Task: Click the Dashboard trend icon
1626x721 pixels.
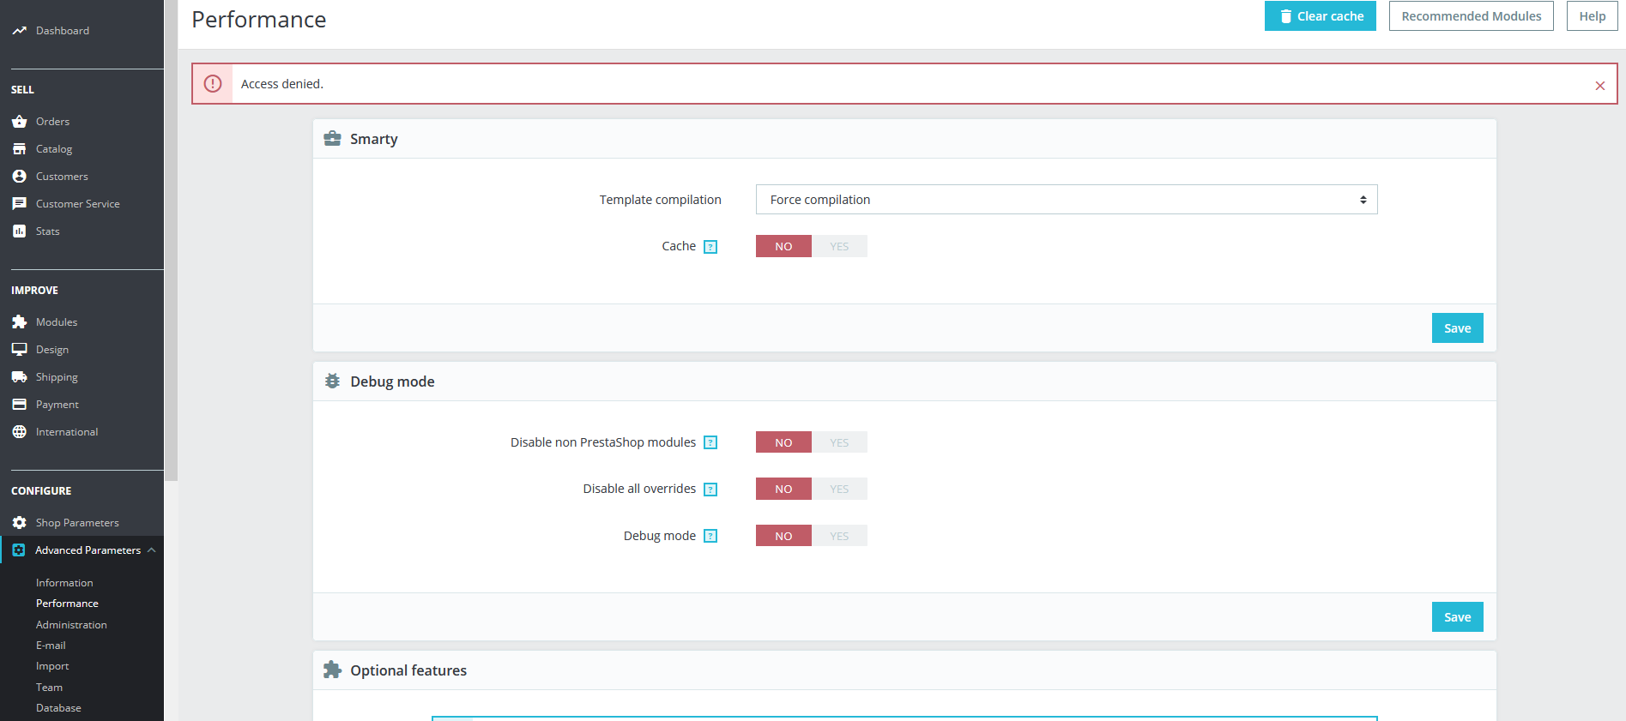Action: [x=19, y=31]
